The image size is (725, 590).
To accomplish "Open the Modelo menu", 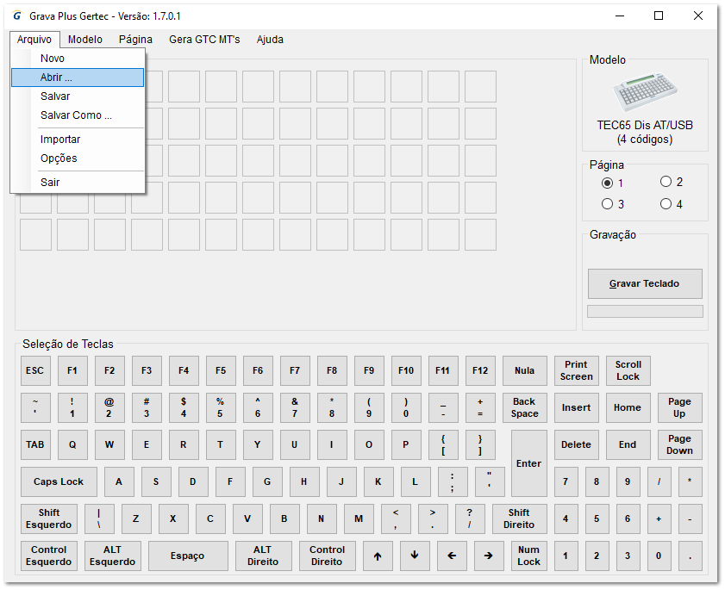I will (84, 40).
